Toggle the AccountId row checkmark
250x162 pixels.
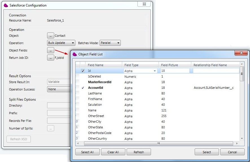coord(83,88)
